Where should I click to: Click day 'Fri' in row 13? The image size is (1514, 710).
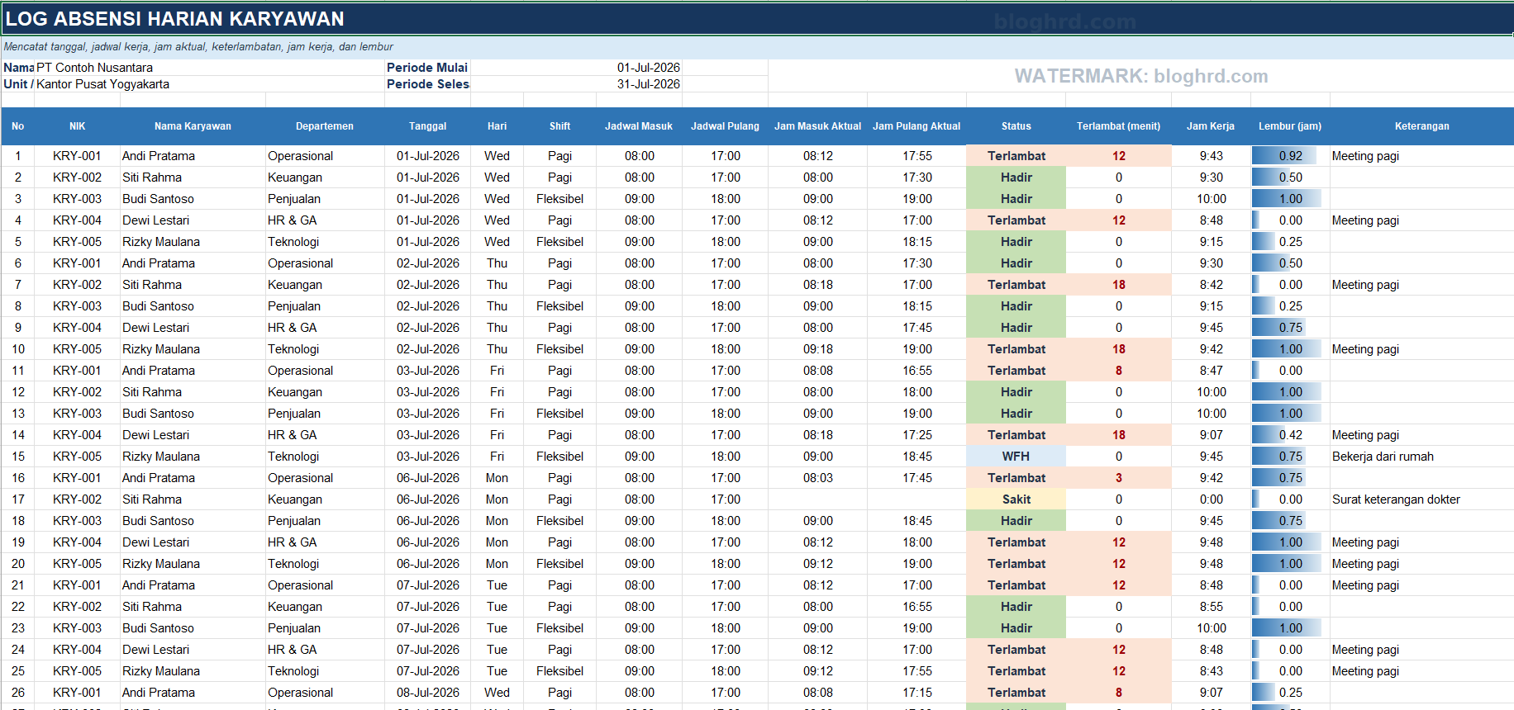click(497, 414)
